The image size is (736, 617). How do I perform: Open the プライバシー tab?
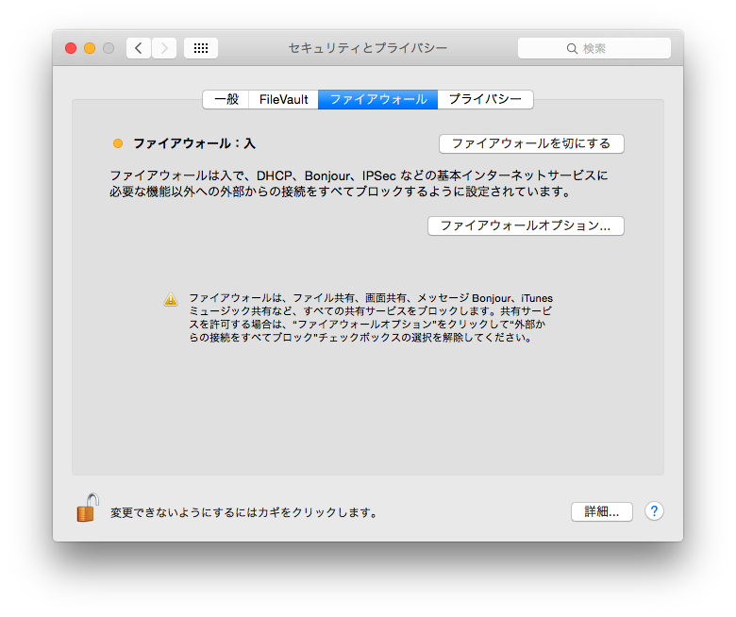point(485,99)
